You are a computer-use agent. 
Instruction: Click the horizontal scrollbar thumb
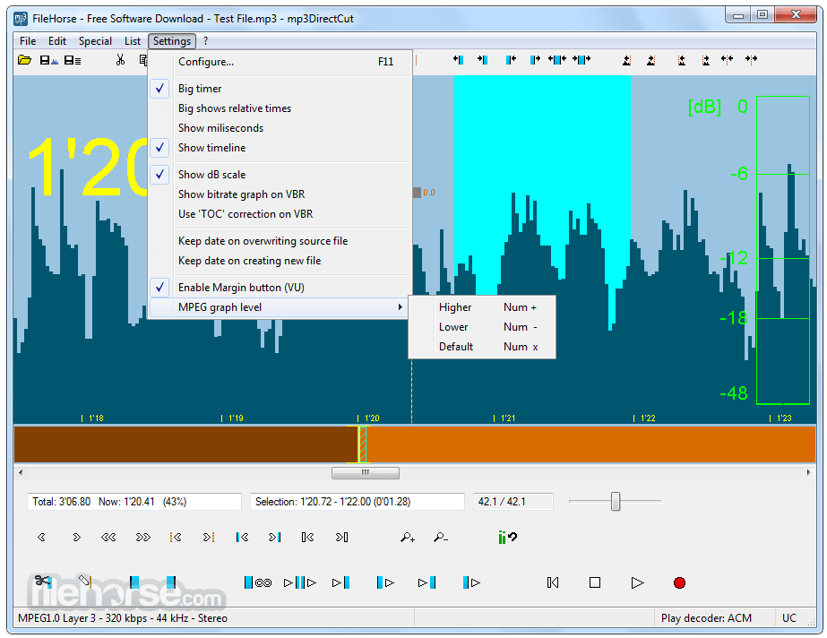pyautogui.click(x=365, y=473)
